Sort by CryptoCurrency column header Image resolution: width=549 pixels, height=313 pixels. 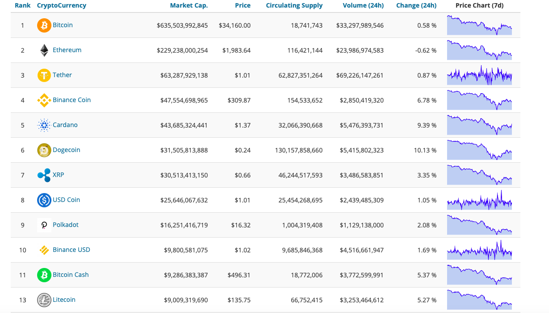click(x=62, y=5)
